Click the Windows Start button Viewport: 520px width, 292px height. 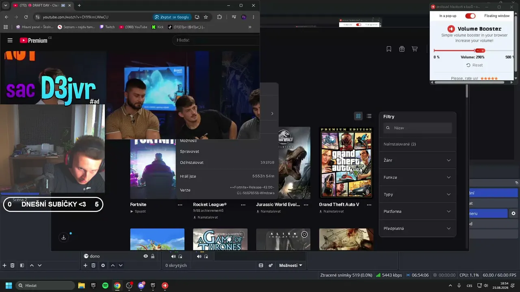pyautogui.click(x=9, y=286)
